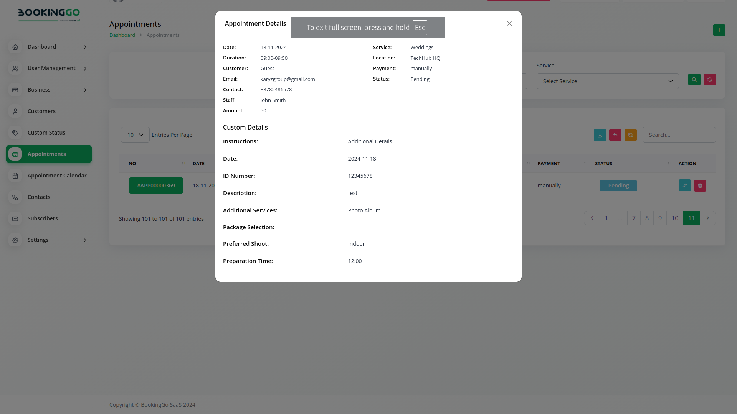Click the #APP00000369 appointment number button

click(x=156, y=186)
